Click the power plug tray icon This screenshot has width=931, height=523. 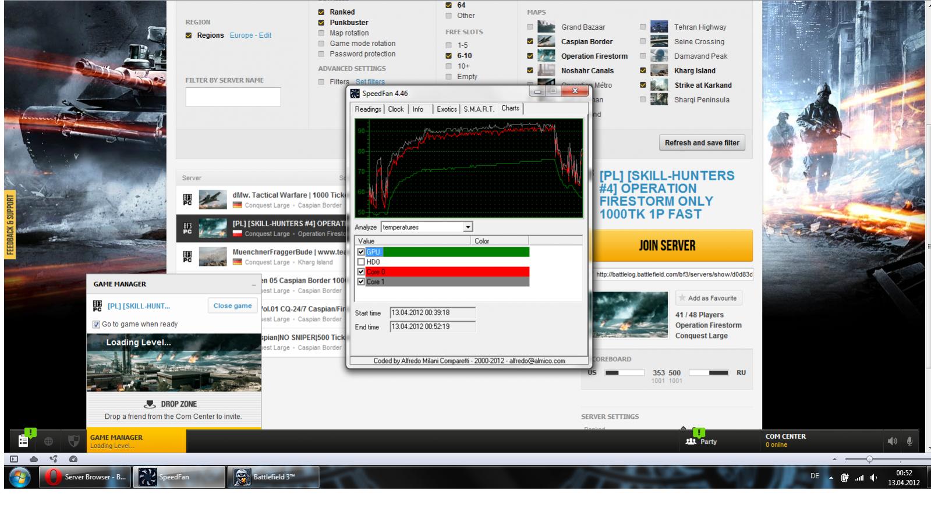coord(845,478)
